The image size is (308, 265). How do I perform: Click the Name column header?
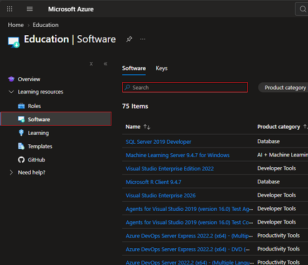[x=133, y=126]
